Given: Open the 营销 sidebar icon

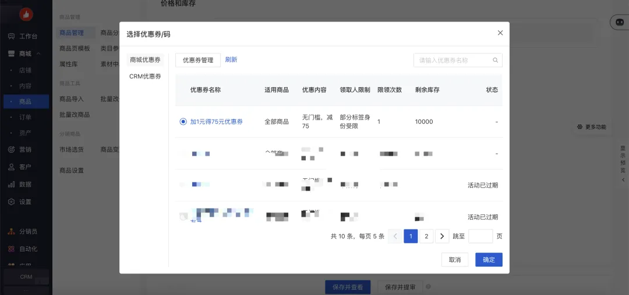Looking at the screenshot, I should (x=11, y=149).
